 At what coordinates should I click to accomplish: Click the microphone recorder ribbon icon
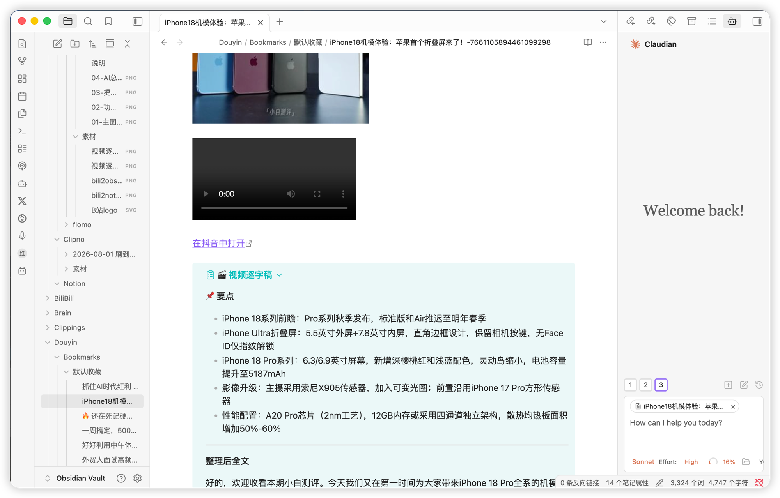click(22, 236)
